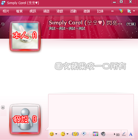Start a 視訊 video call

33,11
